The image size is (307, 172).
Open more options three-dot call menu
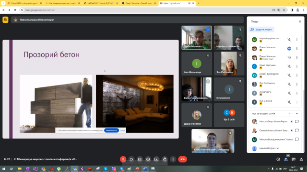pyautogui.click(x=173, y=159)
